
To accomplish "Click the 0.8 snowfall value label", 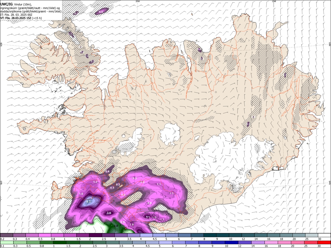I will coord(142,182).
